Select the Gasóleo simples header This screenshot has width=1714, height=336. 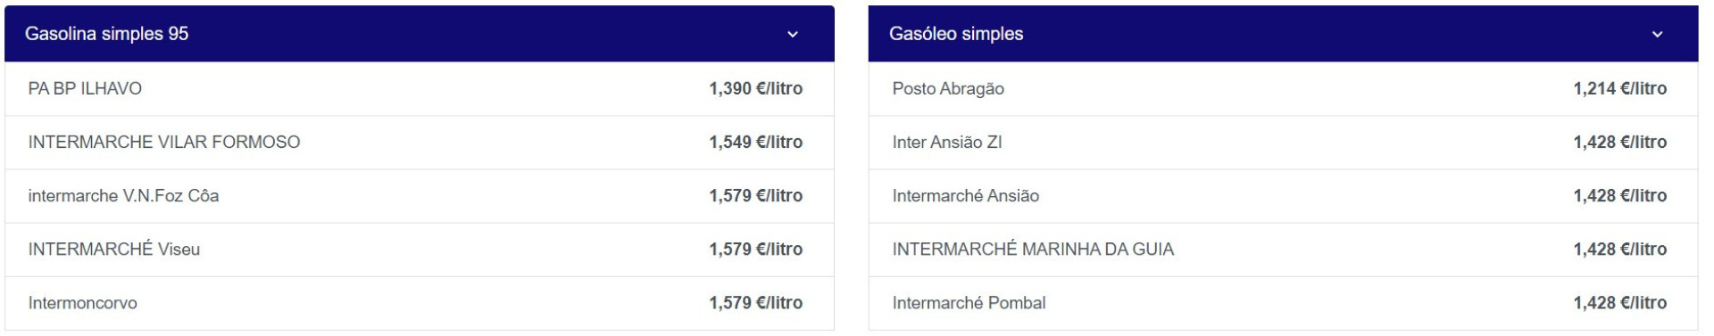1283,34
